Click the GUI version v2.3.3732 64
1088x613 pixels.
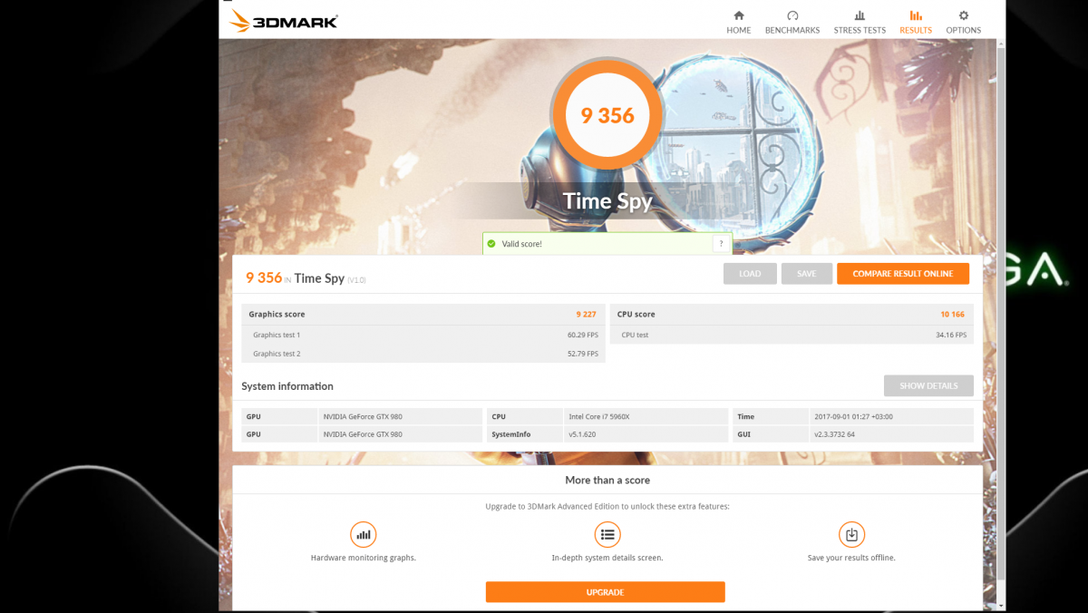coord(834,434)
